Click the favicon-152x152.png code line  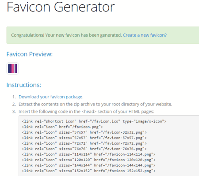88,171
